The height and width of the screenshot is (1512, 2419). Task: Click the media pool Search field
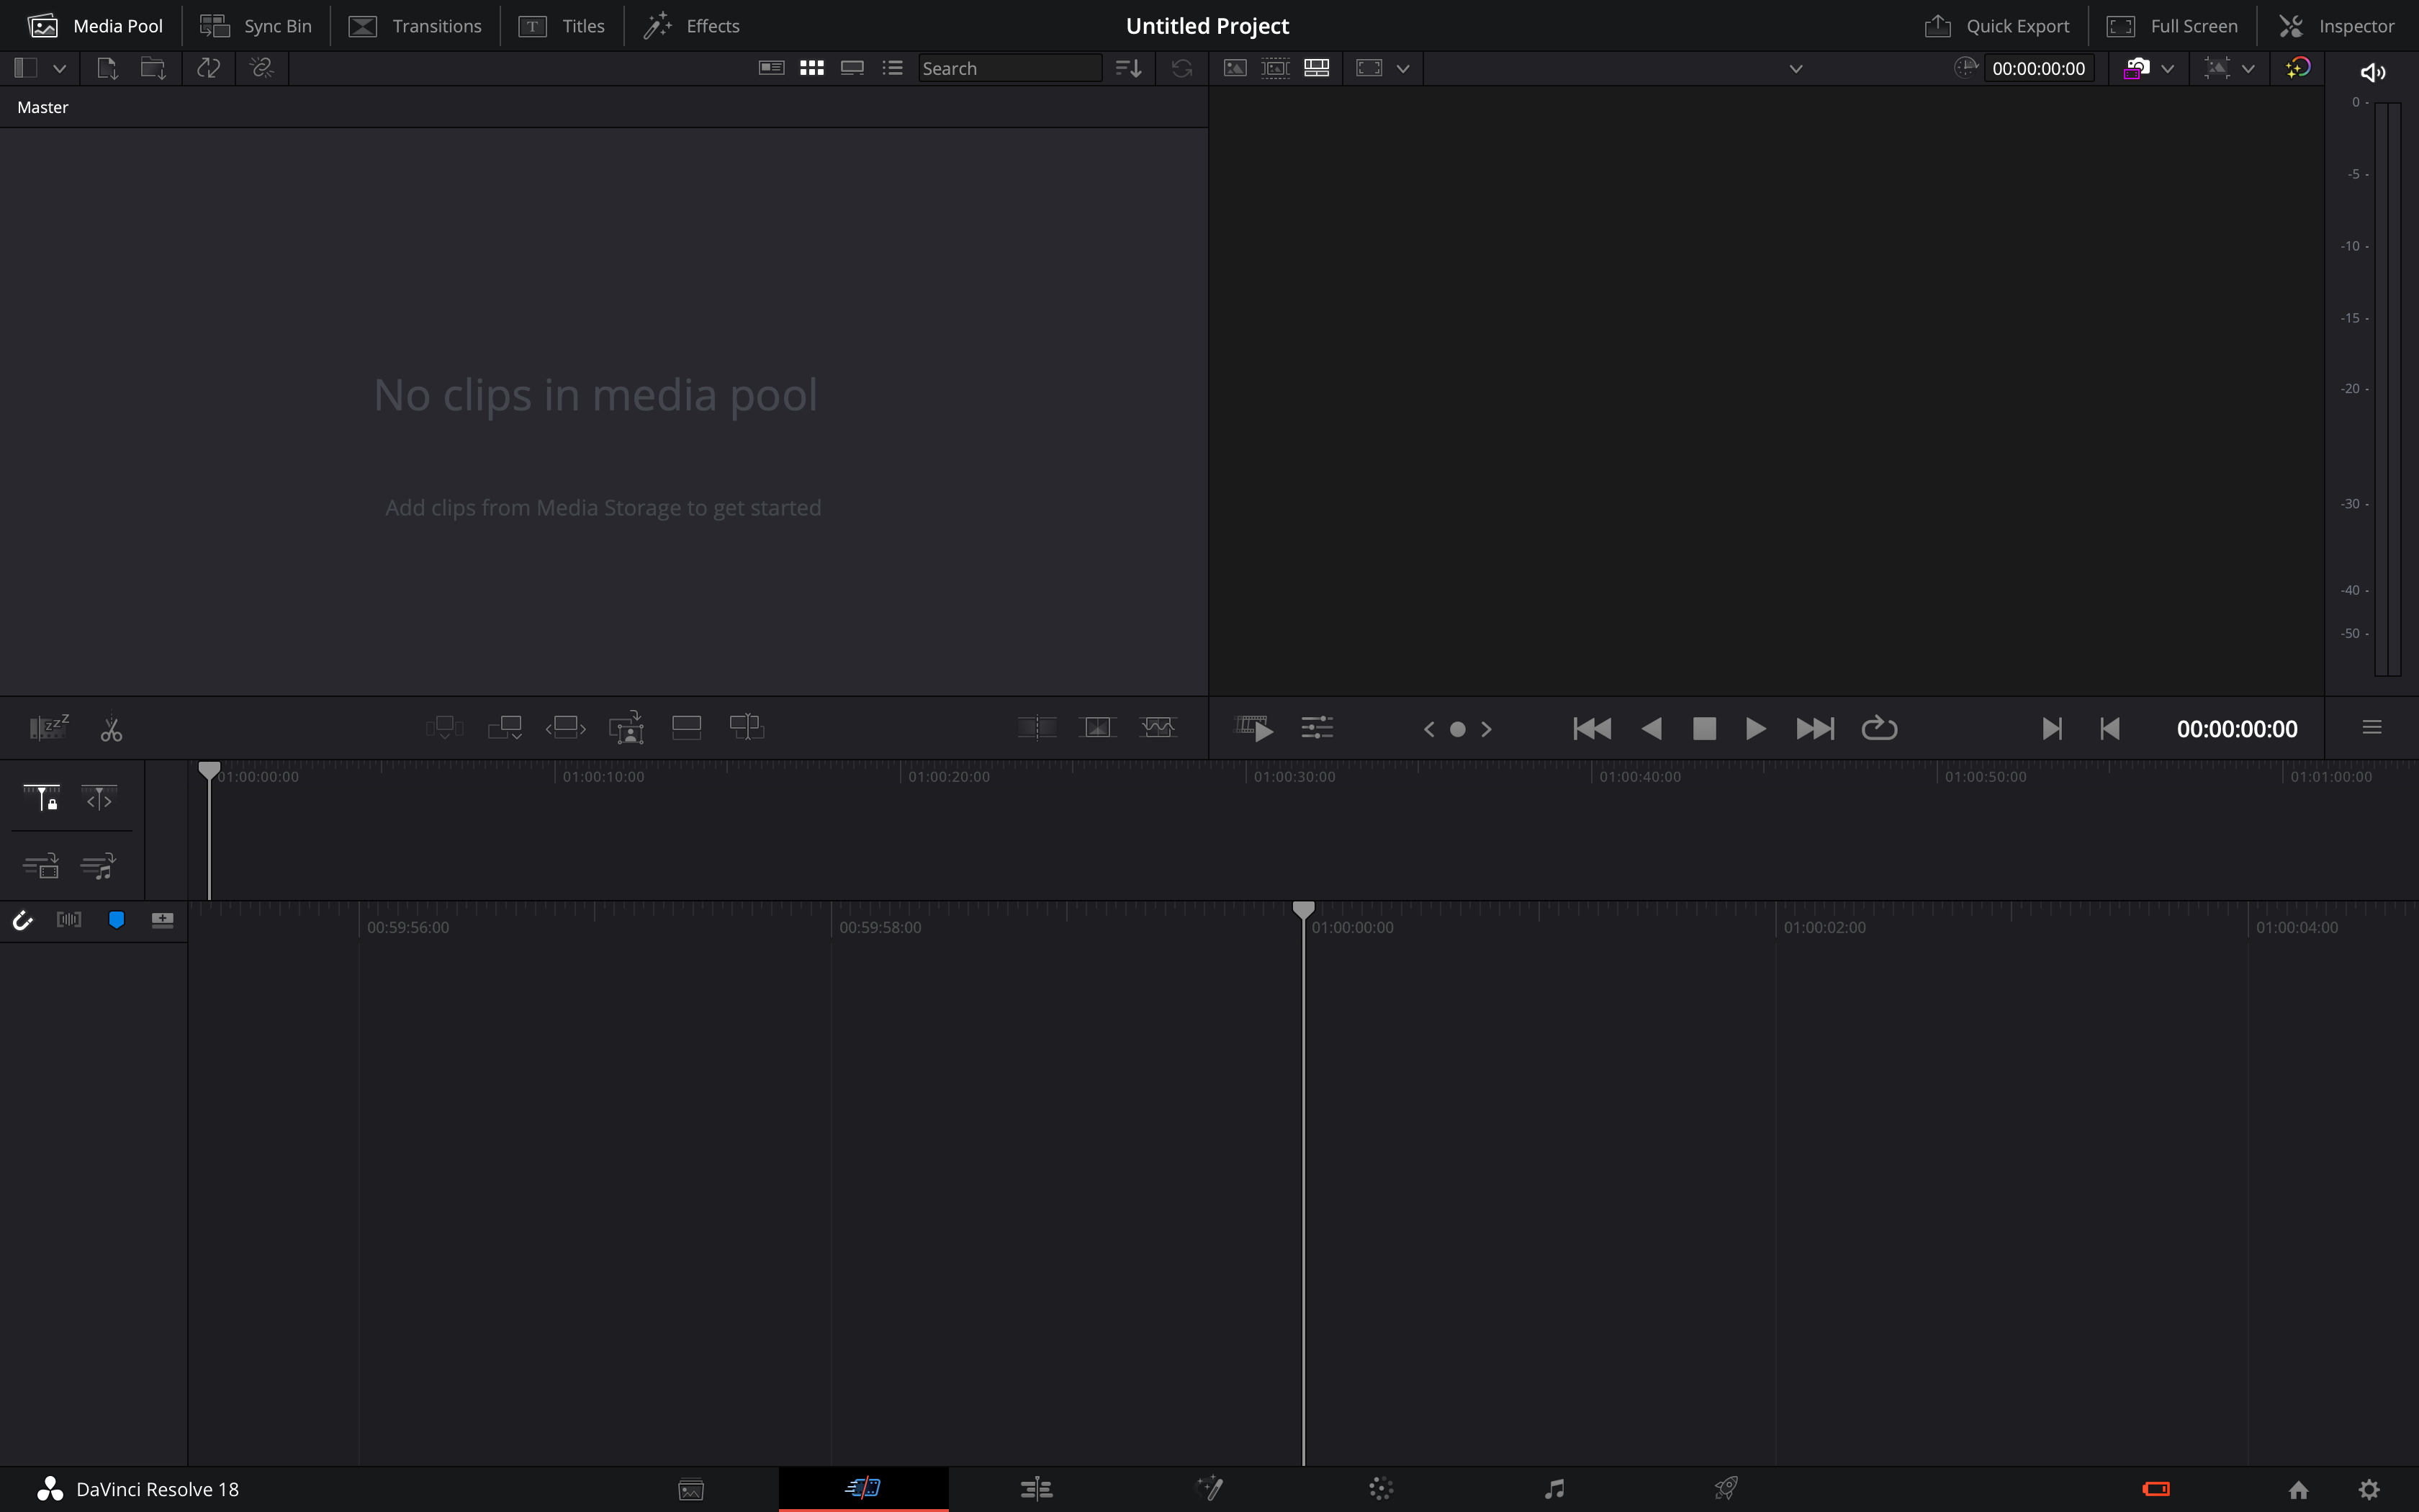pyautogui.click(x=1008, y=68)
